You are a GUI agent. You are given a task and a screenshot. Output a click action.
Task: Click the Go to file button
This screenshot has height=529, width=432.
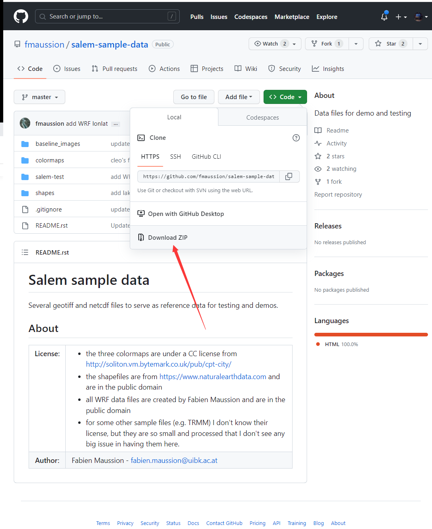click(x=194, y=97)
